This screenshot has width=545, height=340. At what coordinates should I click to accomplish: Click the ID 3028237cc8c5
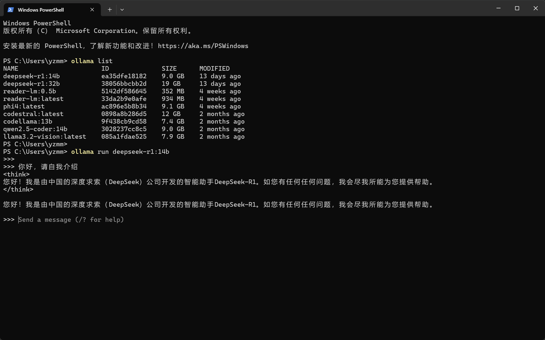pos(124,129)
